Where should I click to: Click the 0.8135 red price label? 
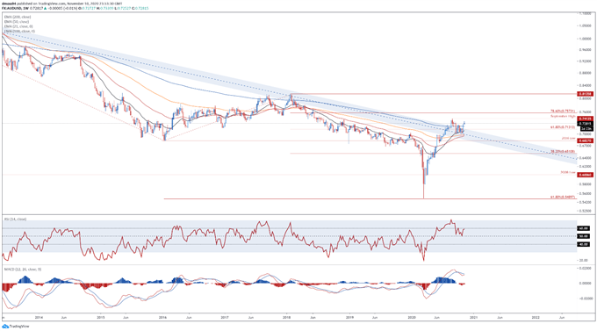[585, 94]
